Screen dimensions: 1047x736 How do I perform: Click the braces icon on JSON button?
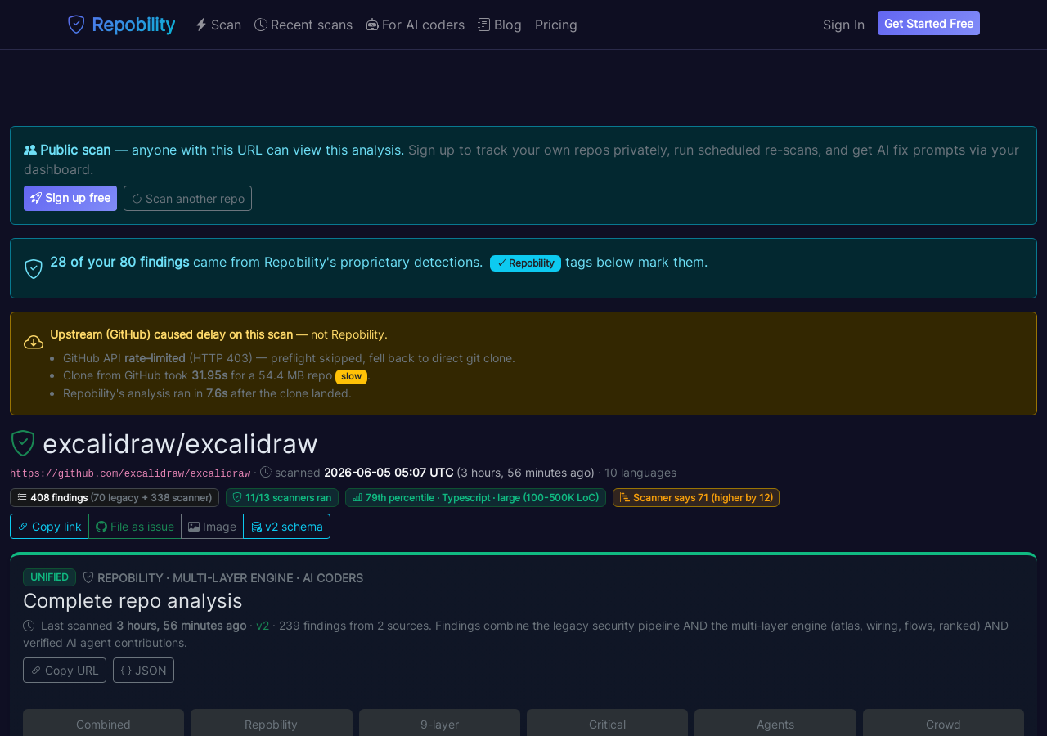[126, 671]
